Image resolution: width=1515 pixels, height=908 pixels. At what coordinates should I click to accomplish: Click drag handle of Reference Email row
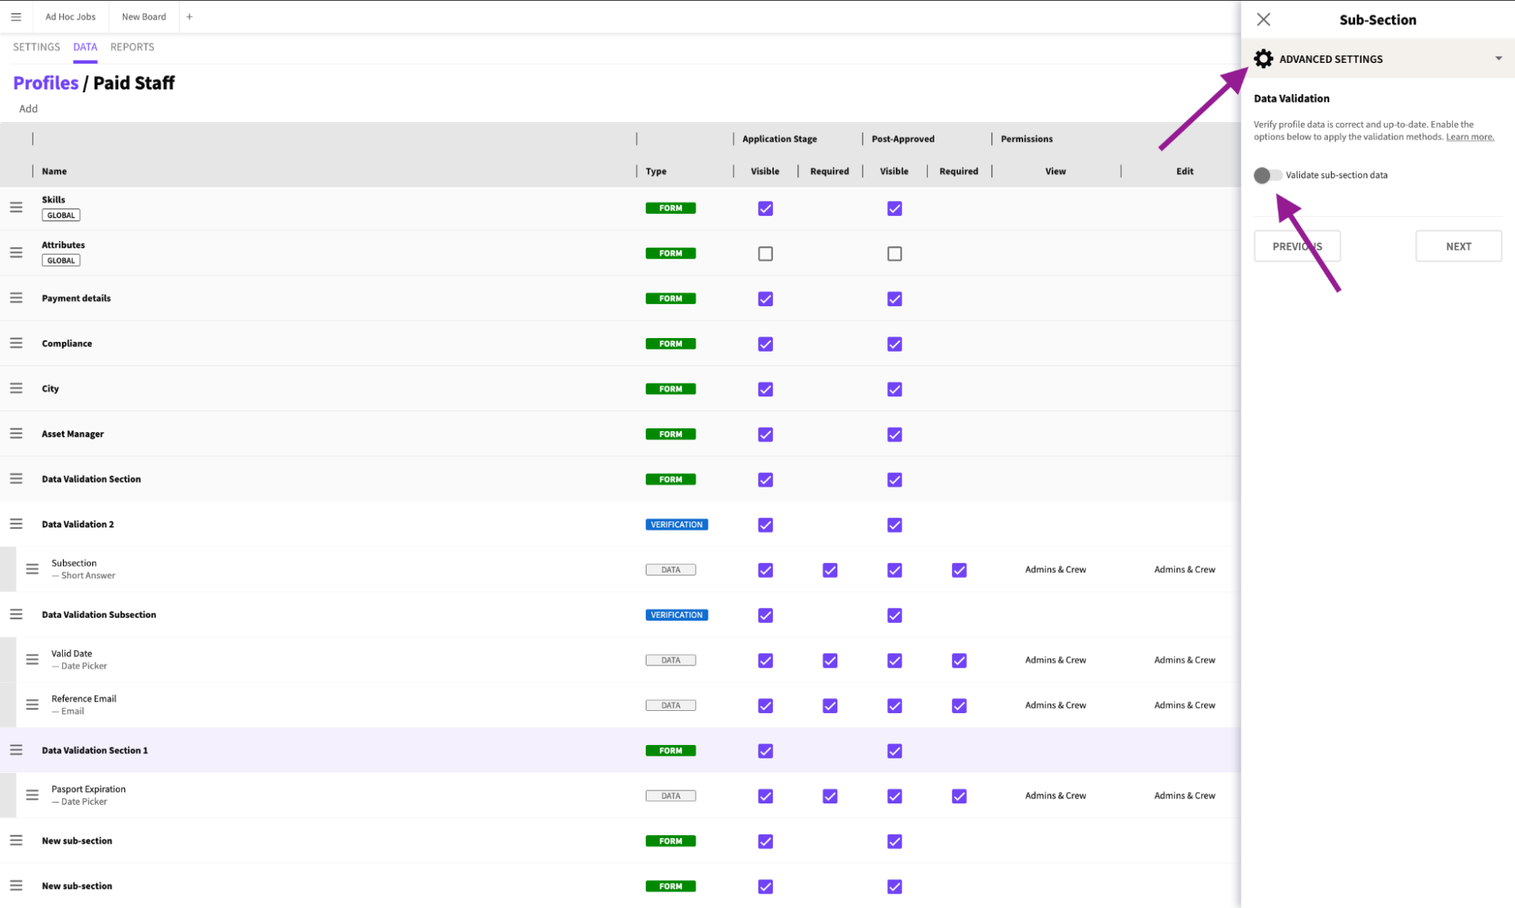[x=32, y=705]
